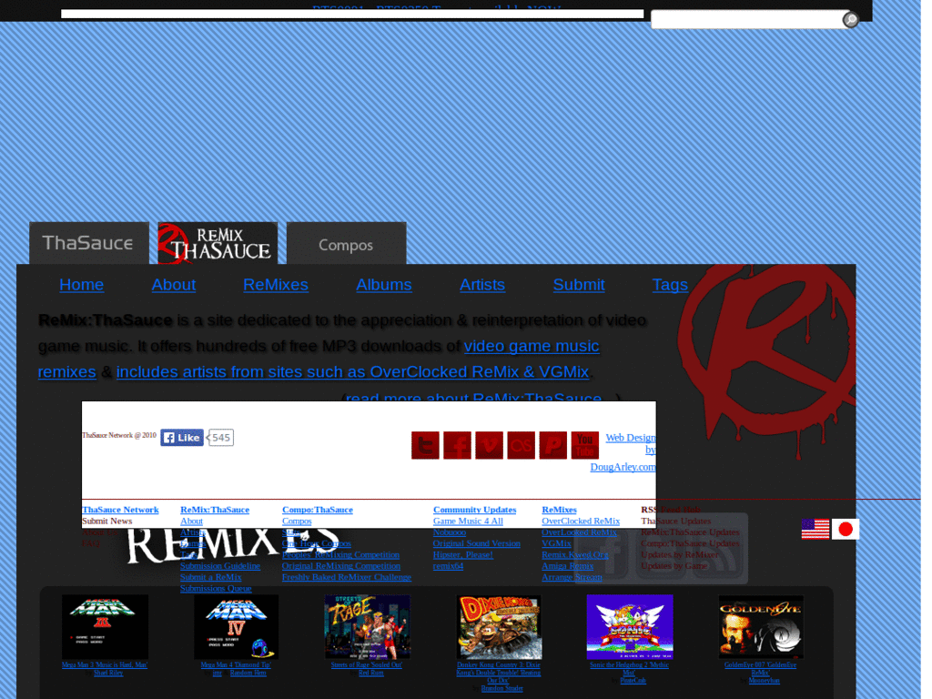Visit the DougArley.com link
932x699 pixels.
623,467
